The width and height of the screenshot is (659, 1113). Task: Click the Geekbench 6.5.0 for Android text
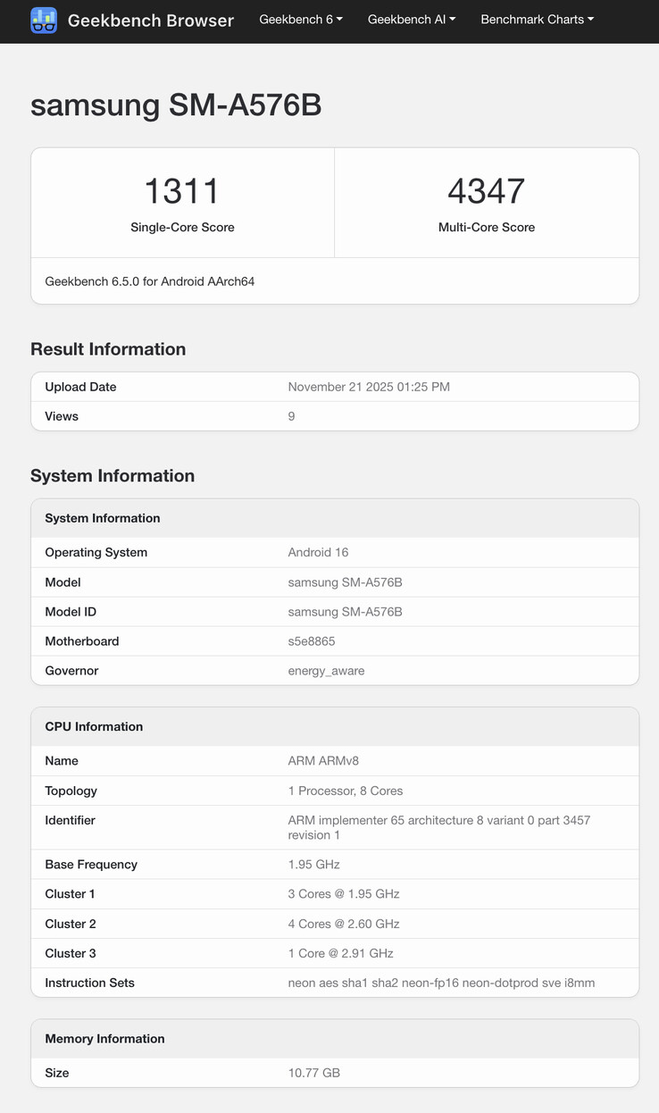pyautogui.click(x=149, y=280)
